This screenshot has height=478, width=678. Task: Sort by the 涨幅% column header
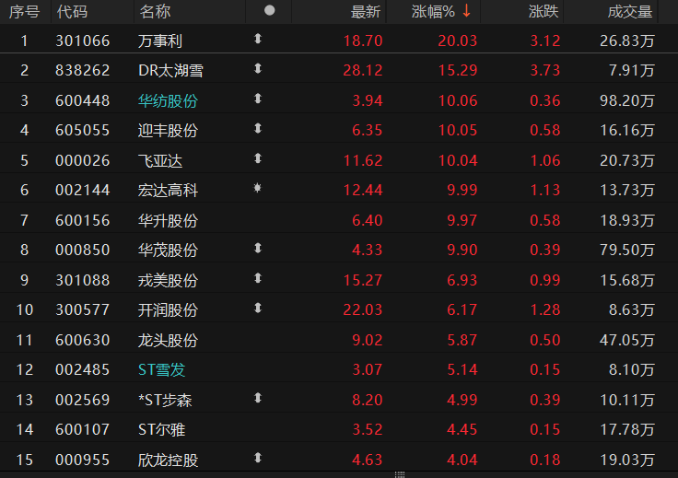(434, 12)
